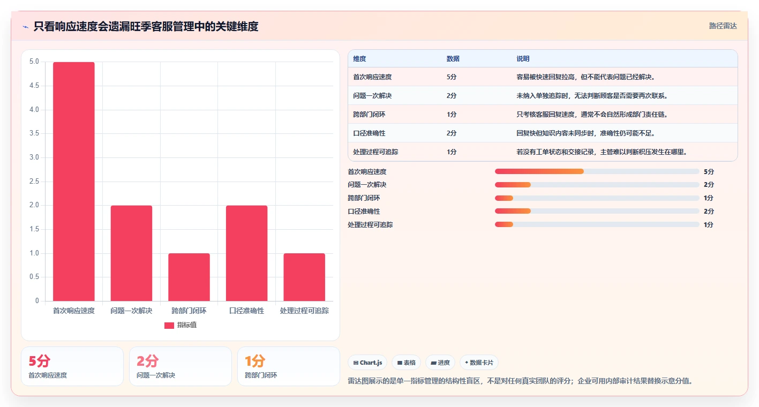Viewport: 759px width, 407px height.
Task: Click the 跨部门闭环 progress bar
Action: [597, 198]
